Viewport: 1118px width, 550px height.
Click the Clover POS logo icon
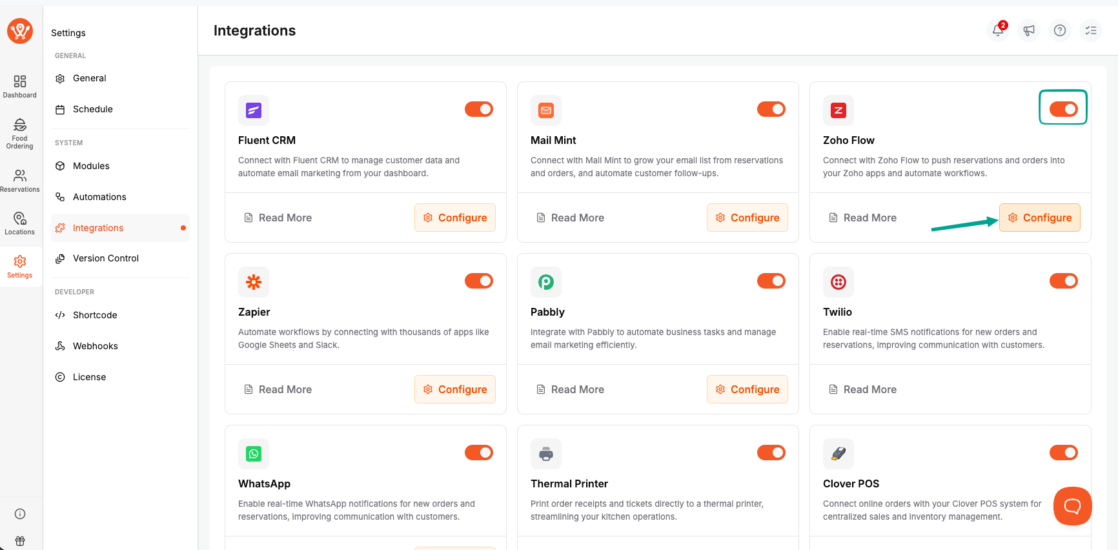click(x=838, y=454)
